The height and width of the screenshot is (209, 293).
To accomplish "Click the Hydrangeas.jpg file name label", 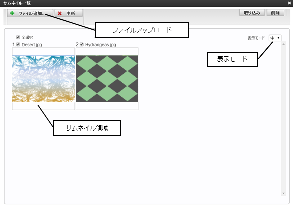I will click(101, 45).
